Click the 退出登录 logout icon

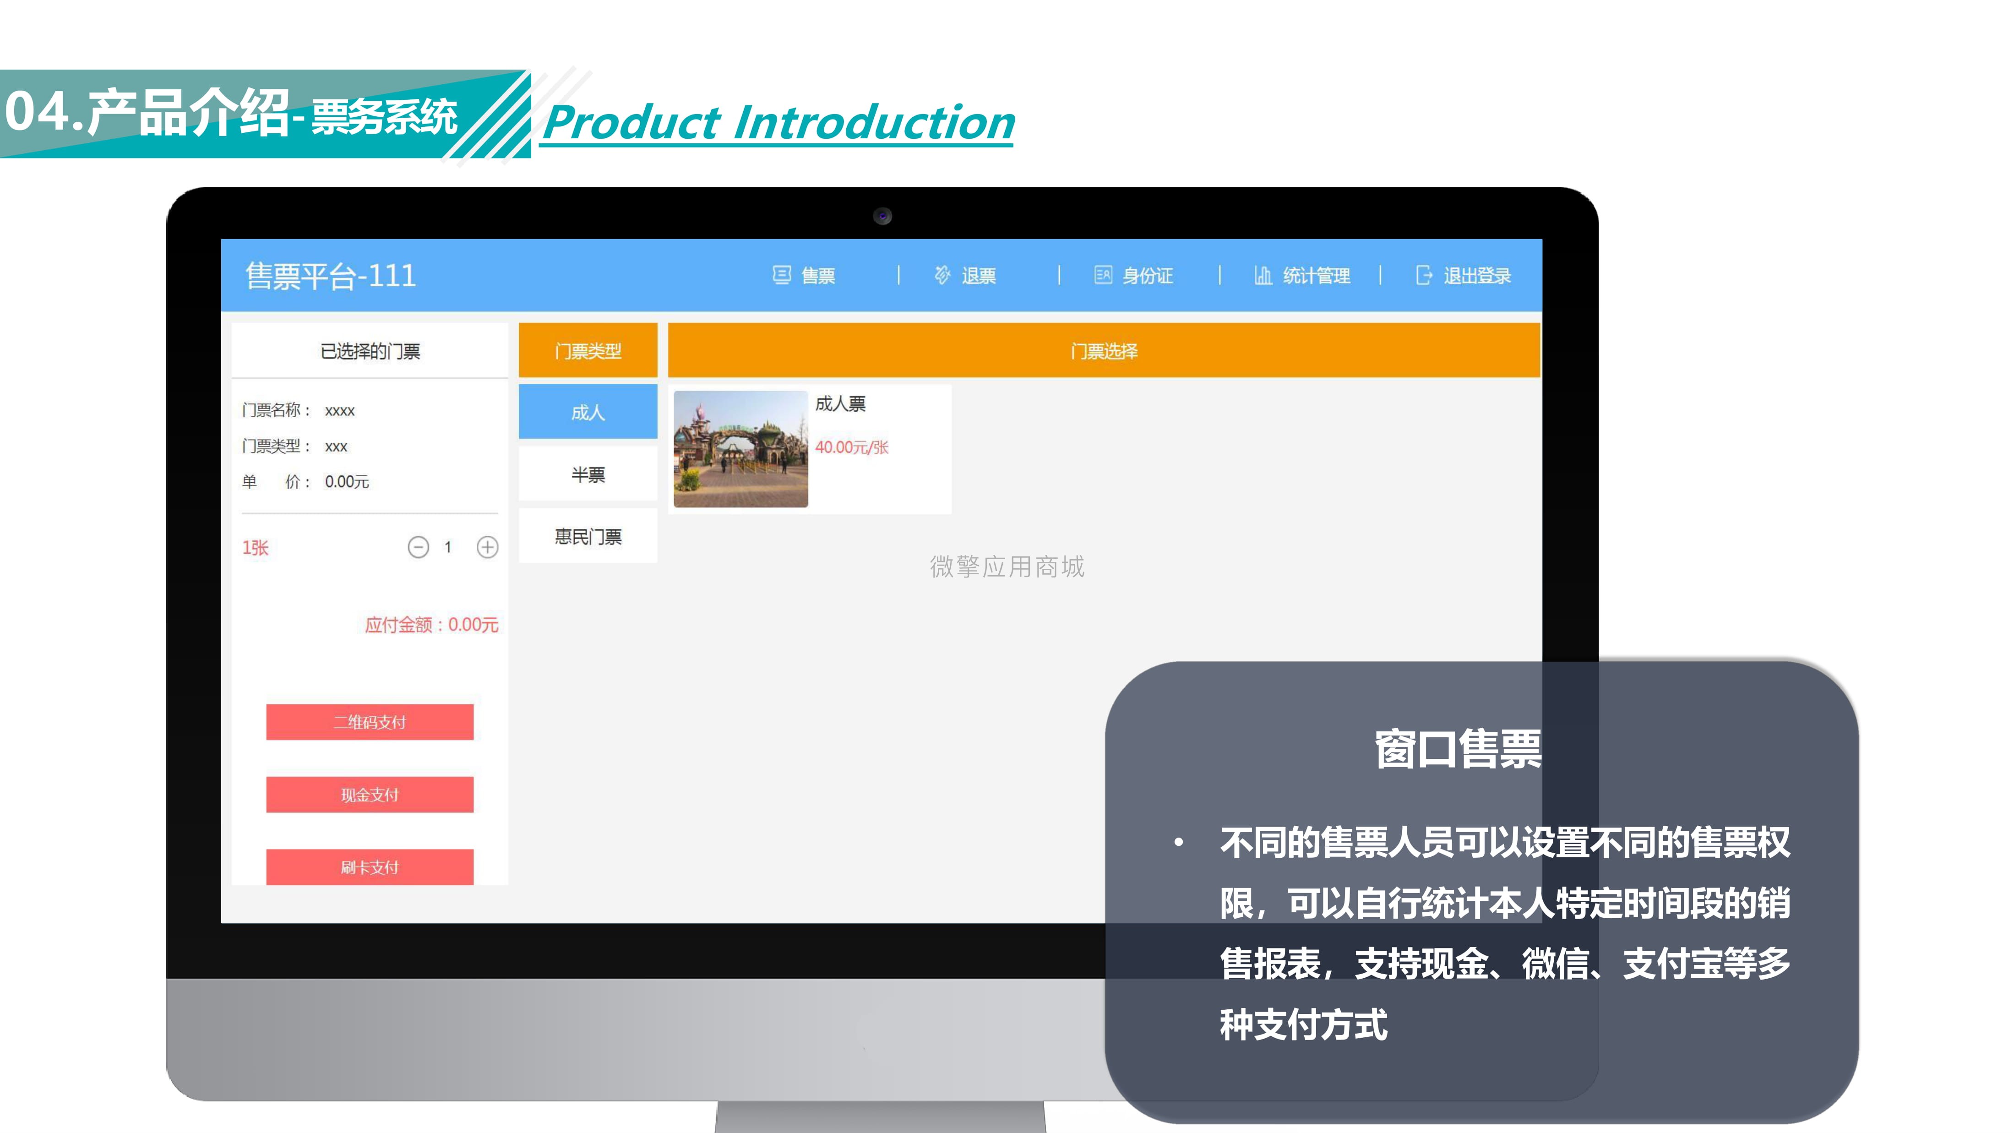(x=1424, y=275)
